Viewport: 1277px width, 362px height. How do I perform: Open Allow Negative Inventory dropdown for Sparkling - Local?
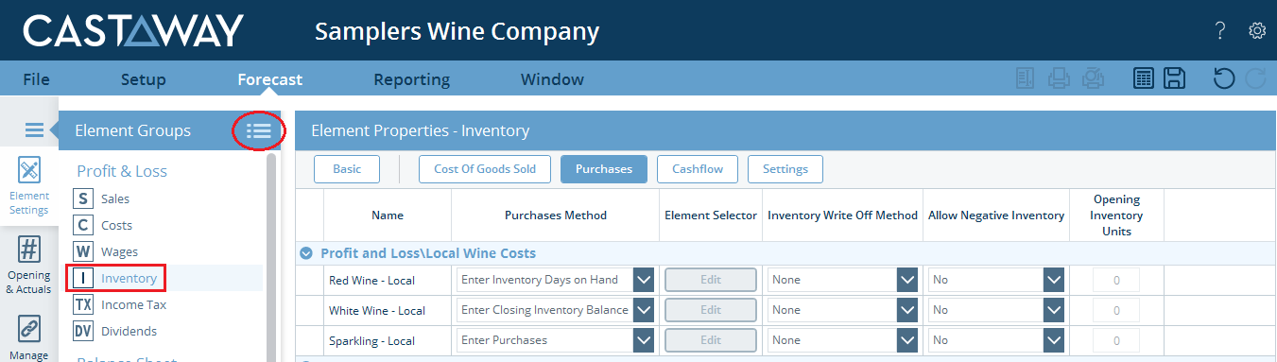pyautogui.click(x=1054, y=340)
